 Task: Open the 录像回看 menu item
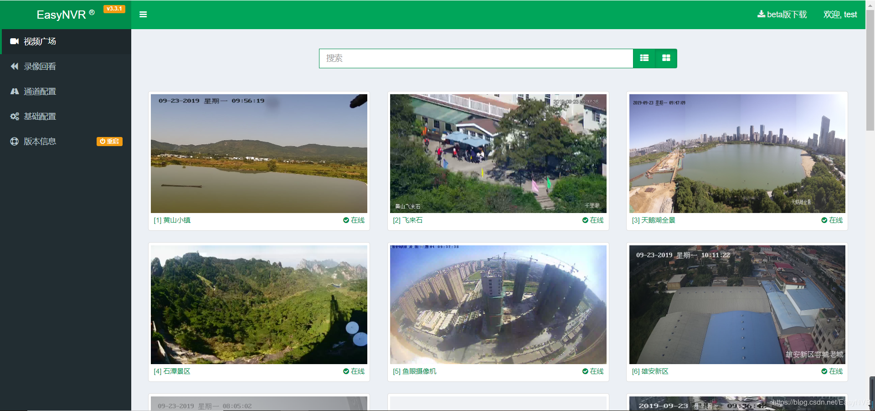pyautogui.click(x=66, y=66)
